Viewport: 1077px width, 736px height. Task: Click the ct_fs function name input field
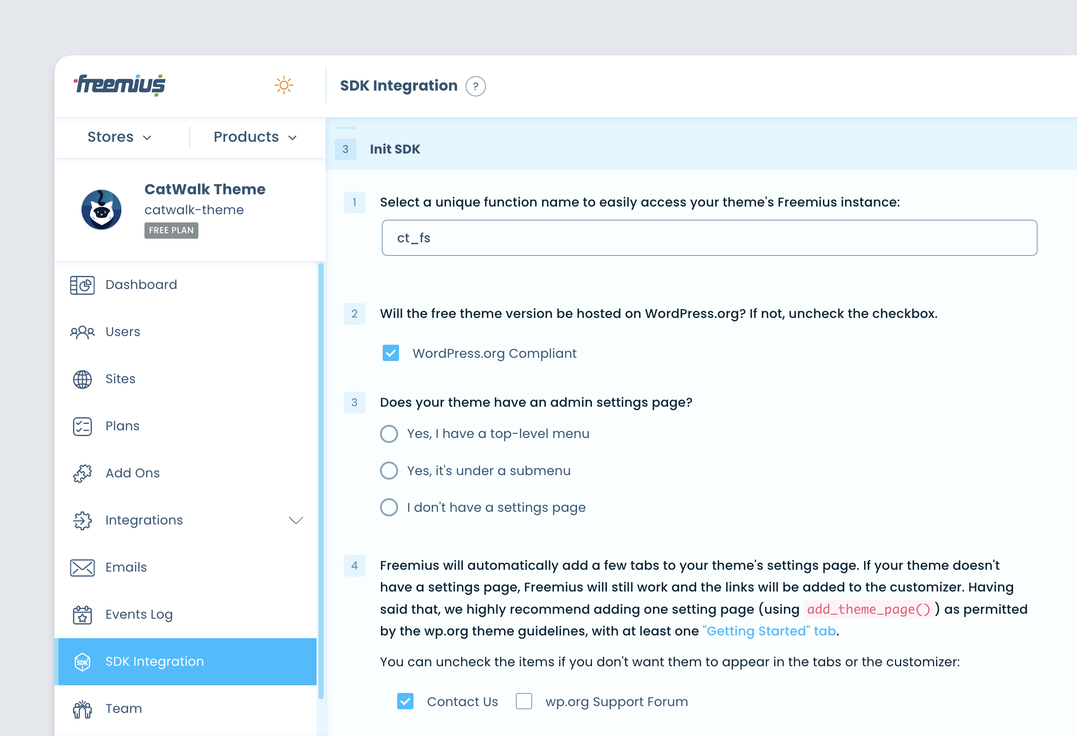[x=709, y=237]
